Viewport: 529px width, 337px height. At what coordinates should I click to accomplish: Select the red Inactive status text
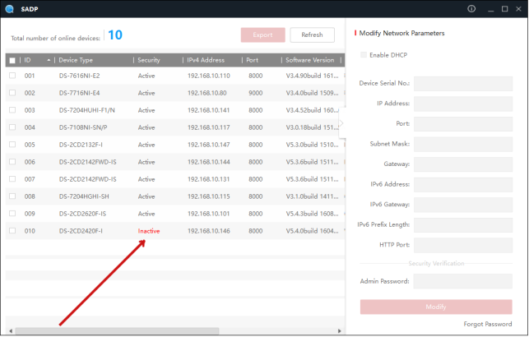(x=149, y=231)
